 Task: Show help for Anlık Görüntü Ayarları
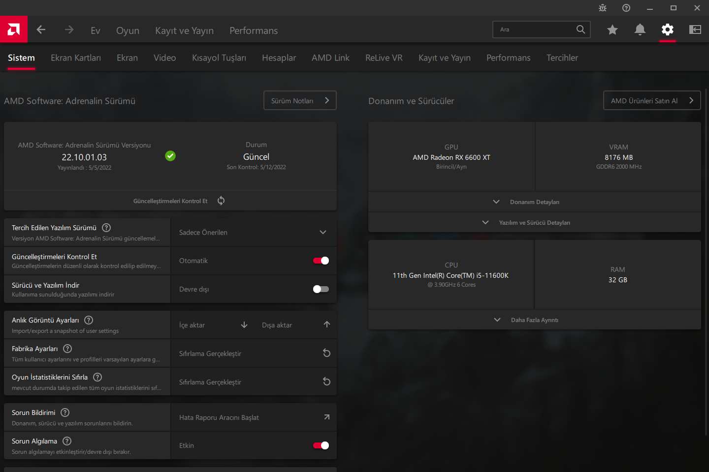point(89,320)
